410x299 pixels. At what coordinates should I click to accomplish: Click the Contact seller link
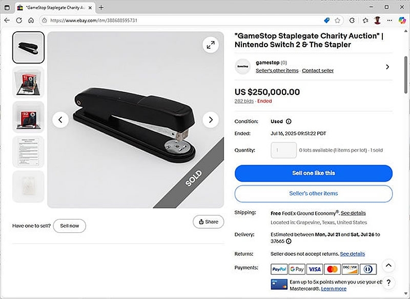(x=317, y=70)
